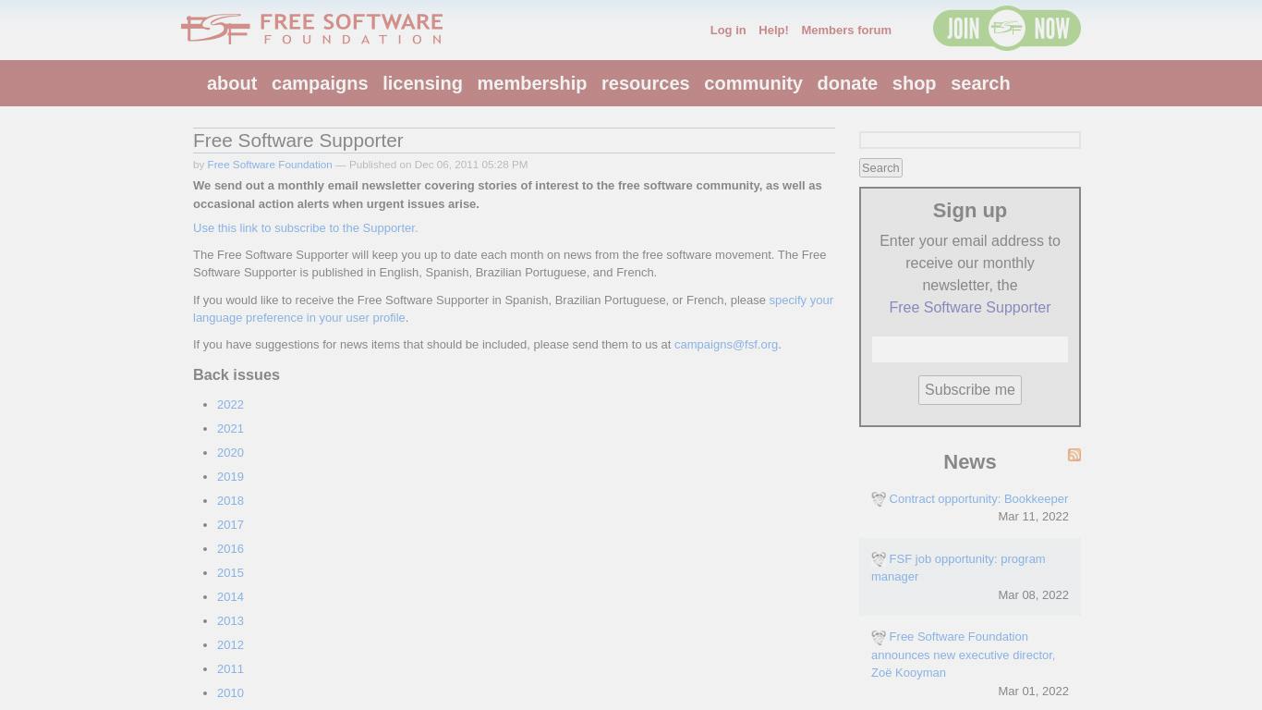Go to the donate page

[847, 83]
